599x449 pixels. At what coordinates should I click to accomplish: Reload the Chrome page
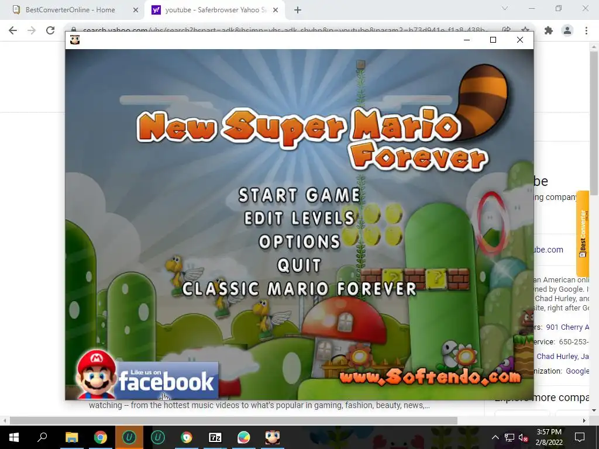(50, 30)
